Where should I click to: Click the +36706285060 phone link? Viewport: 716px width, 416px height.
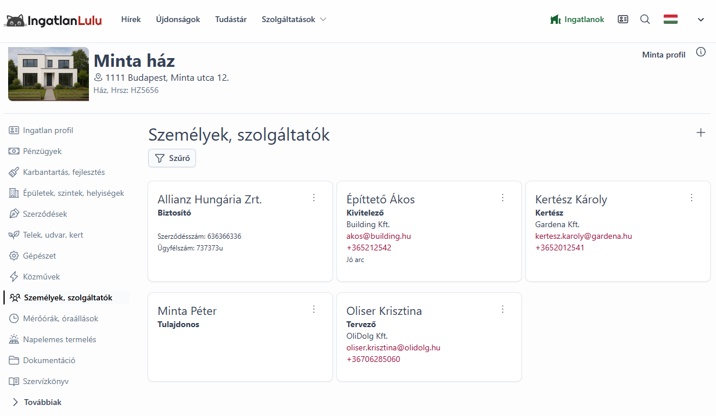[x=373, y=359]
